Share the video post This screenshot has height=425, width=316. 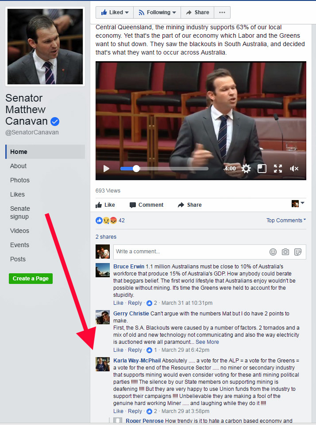pyautogui.click(x=190, y=205)
